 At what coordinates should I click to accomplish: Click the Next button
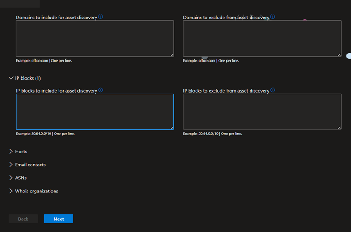[59, 219]
